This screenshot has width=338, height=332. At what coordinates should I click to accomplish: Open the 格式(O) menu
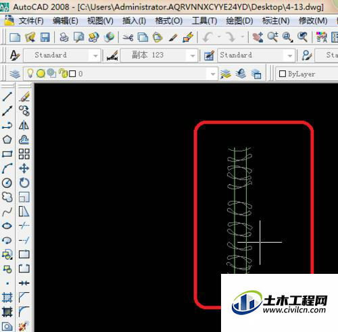pos(169,21)
